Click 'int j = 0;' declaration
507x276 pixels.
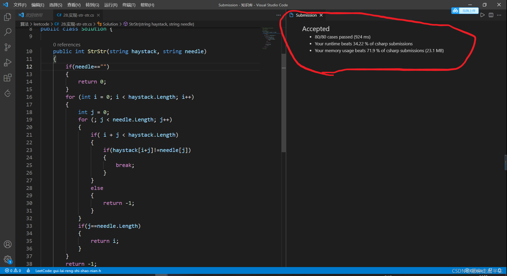click(x=93, y=112)
